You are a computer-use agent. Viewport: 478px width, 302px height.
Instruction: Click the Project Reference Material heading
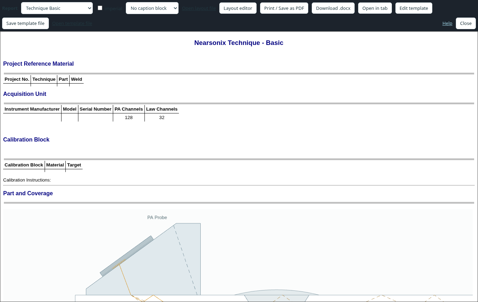[x=38, y=64]
